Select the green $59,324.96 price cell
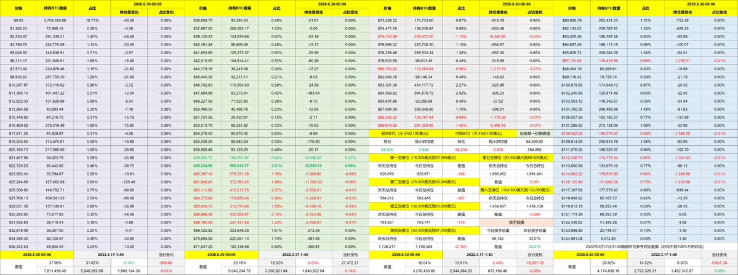The width and height of the screenshot is (738, 275). click(x=203, y=165)
